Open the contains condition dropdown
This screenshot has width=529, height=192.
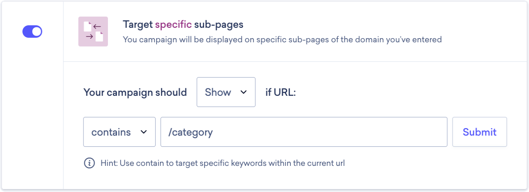tap(119, 132)
